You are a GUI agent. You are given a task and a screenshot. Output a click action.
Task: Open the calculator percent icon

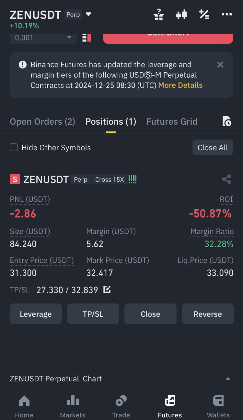click(204, 15)
